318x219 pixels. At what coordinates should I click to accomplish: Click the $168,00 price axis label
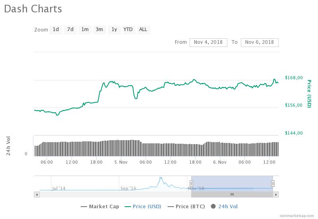294,78
